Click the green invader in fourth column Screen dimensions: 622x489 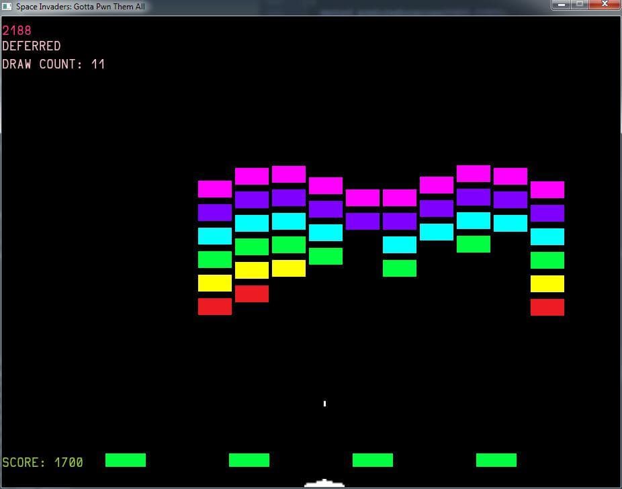pos(325,256)
